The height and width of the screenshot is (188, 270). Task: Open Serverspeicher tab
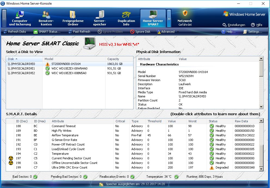(x=100, y=18)
